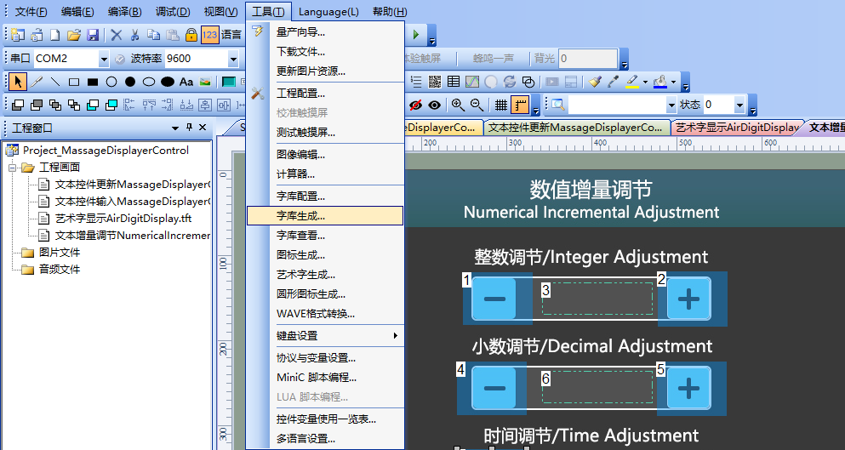Choose MiniC 脚本编程... menu entry

(x=325, y=377)
